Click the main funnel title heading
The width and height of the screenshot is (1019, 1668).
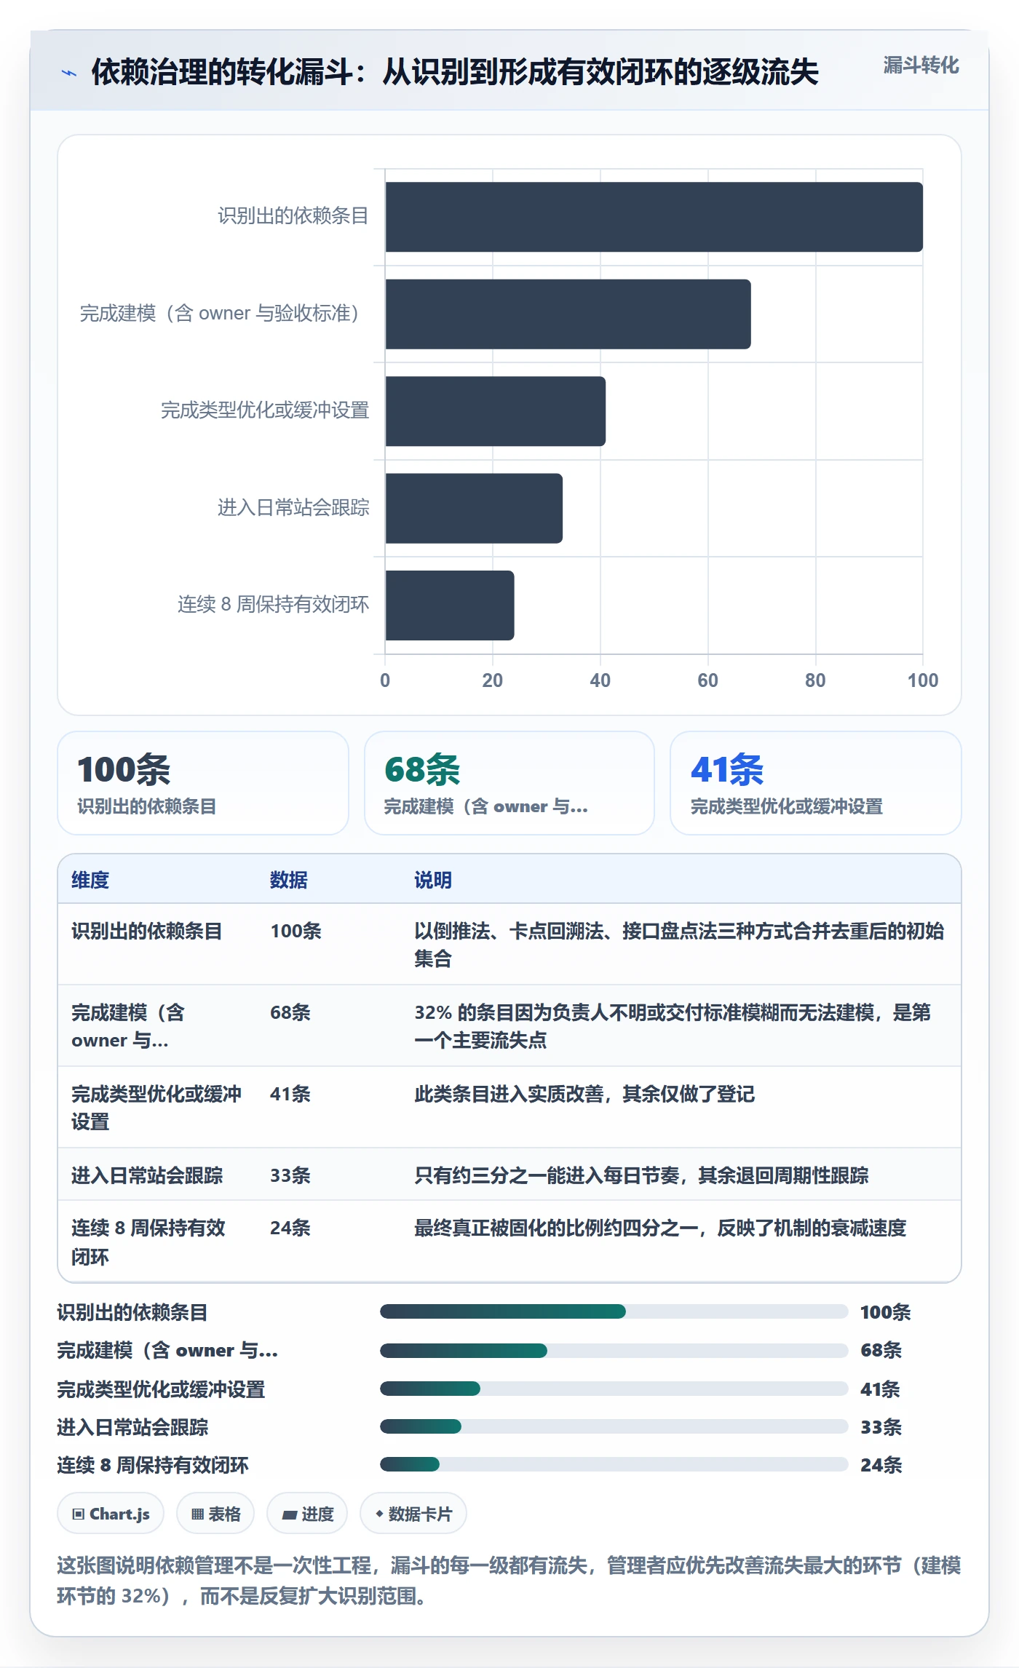pyautogui.click(x=455, y=72)
